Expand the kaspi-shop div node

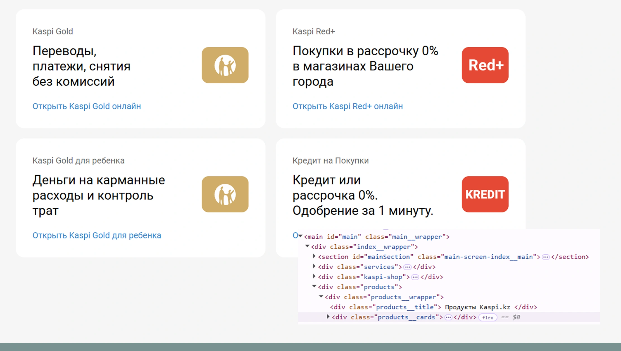(314, 276)
